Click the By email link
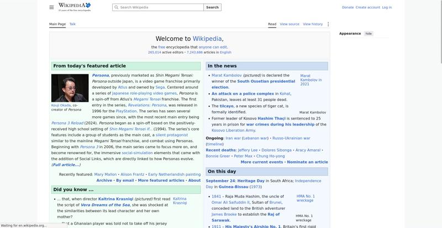442x228 pixels. point(125,181)
